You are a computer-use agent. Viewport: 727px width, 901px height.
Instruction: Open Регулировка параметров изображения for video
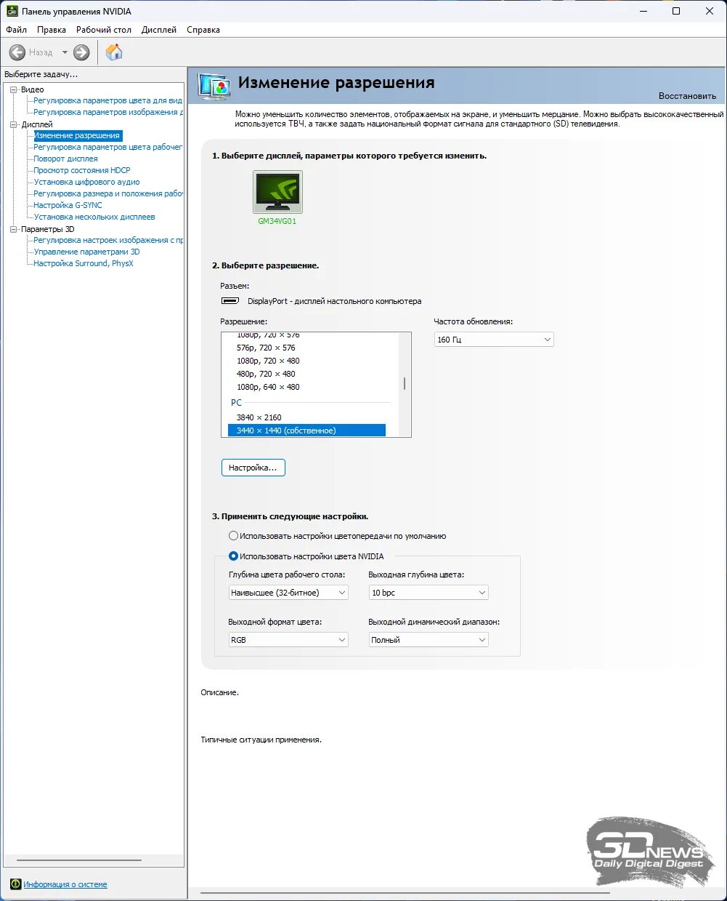108,112
